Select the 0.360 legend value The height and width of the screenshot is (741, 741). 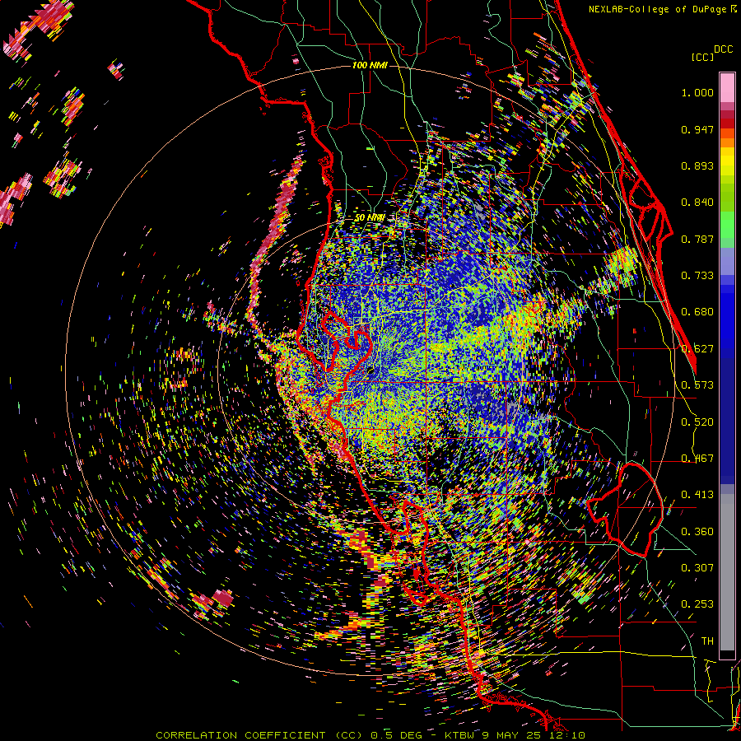(x=697, y=532)
